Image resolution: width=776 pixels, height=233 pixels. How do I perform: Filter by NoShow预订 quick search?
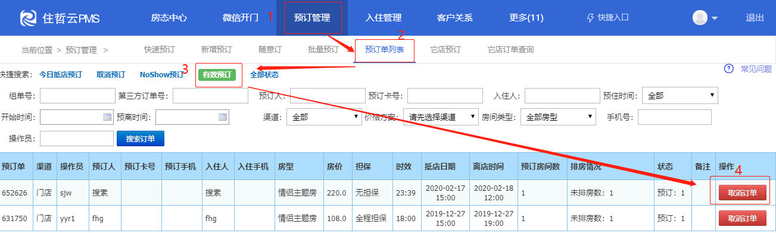[x=162, y=75]
